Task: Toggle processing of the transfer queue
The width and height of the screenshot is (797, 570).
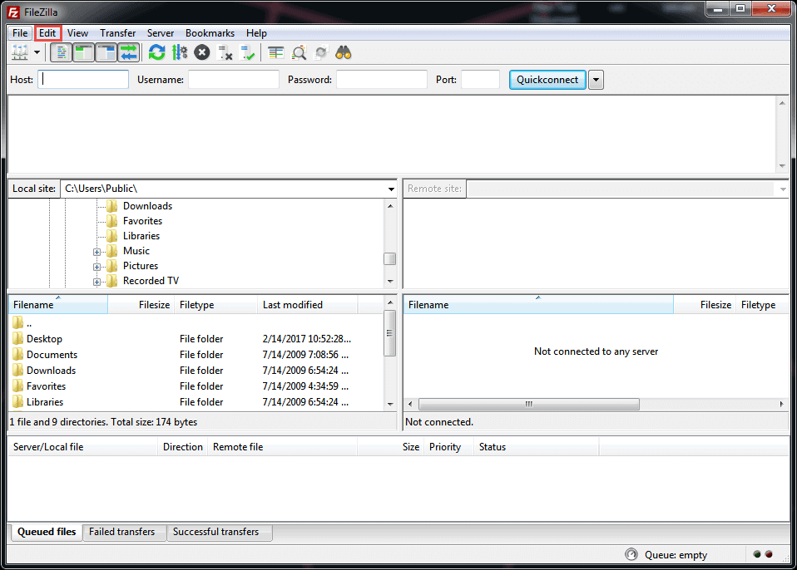Action: [x=180, y=52]
